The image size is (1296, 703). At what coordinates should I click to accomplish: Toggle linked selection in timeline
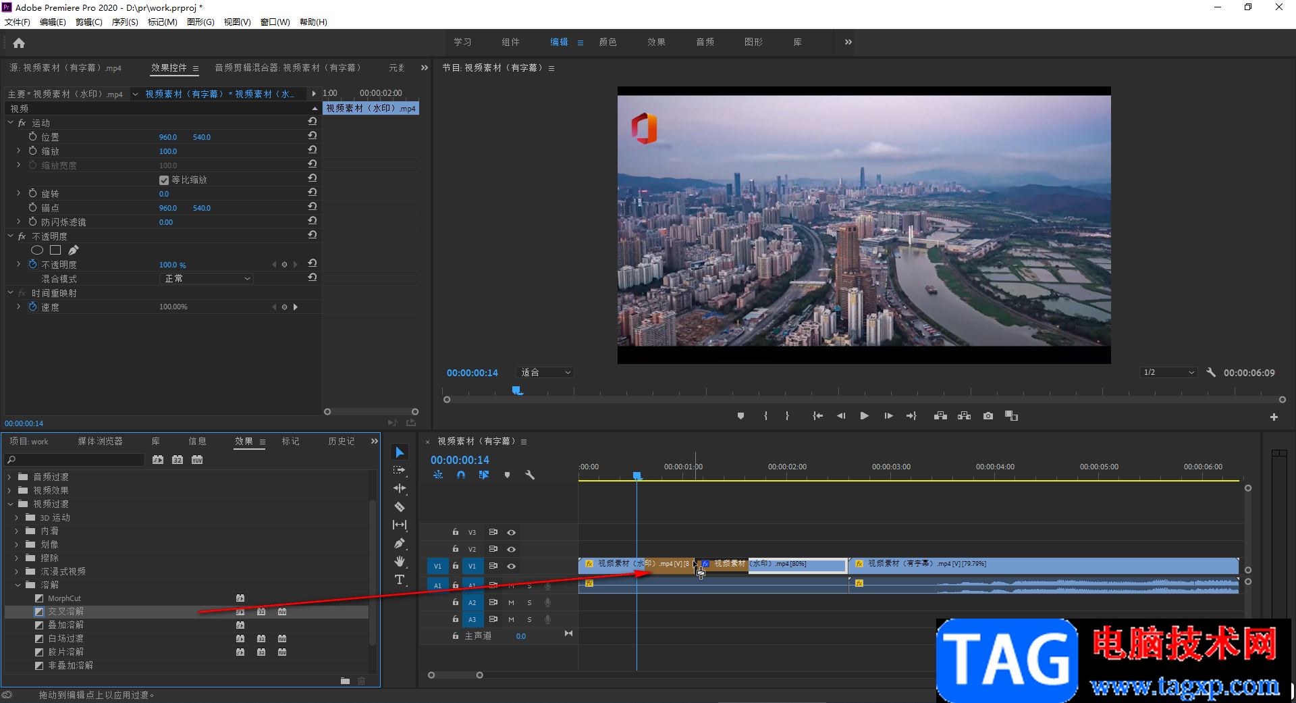click(x=484, y=475)
